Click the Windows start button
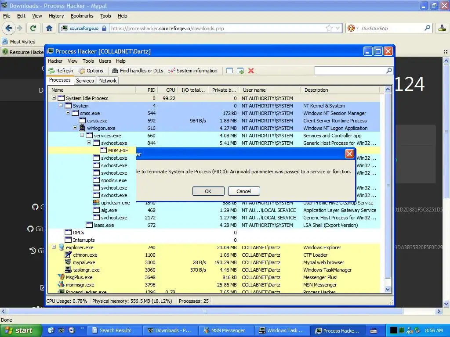The width and height of the screenshot is (450, 337). (20, 330)
